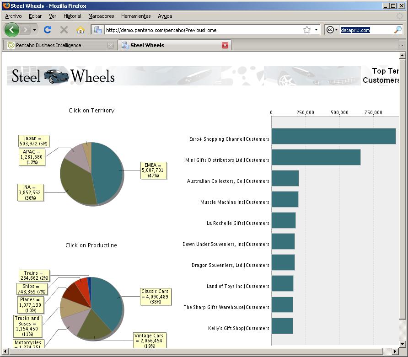Click the magnifier icon to search

pyautogui.click(x=397, y=29)
